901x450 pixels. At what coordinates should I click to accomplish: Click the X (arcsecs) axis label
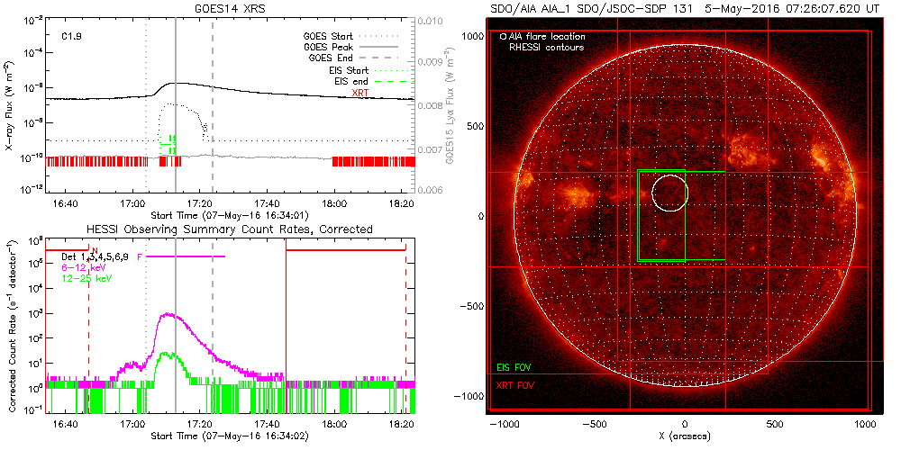685,436
